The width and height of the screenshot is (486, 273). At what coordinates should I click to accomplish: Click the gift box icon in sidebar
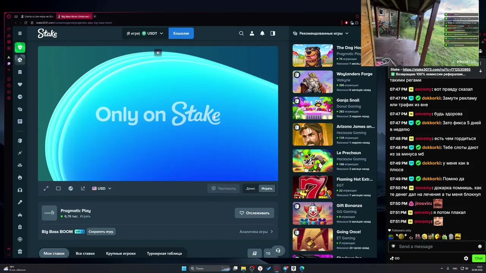click(x=20, y=251)
